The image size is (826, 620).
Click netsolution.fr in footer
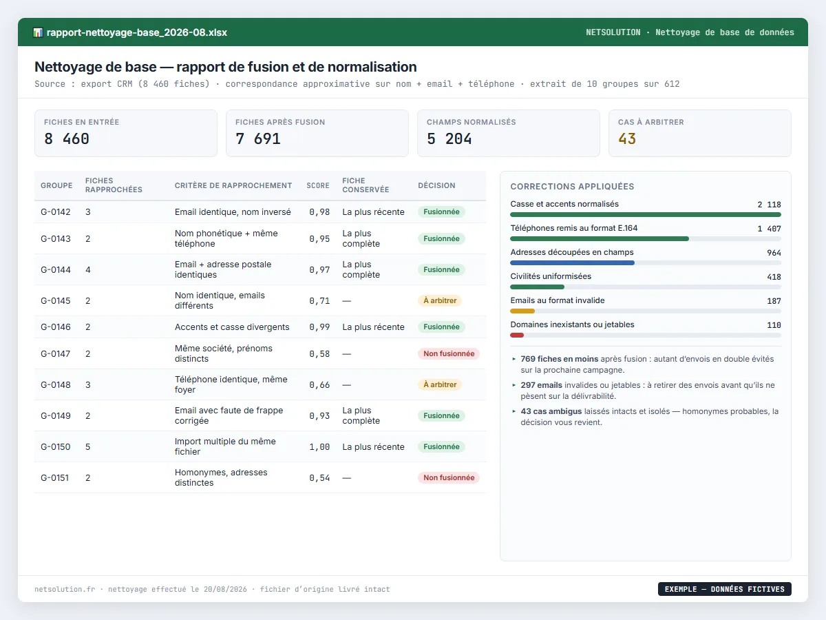click(x=65, y=589)
